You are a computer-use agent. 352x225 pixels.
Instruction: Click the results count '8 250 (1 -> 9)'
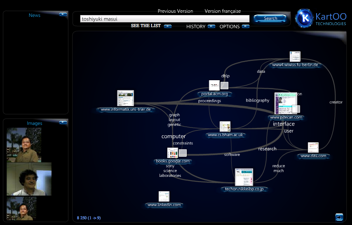point(89,218)
